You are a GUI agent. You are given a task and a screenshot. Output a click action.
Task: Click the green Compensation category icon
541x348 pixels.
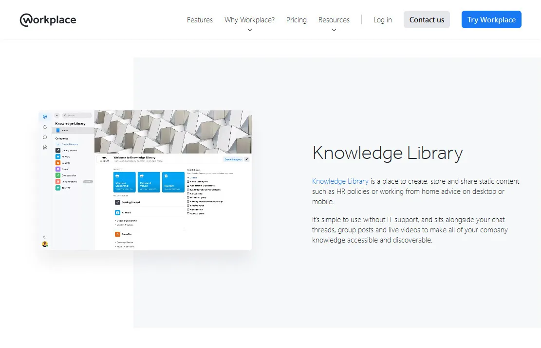58,175
